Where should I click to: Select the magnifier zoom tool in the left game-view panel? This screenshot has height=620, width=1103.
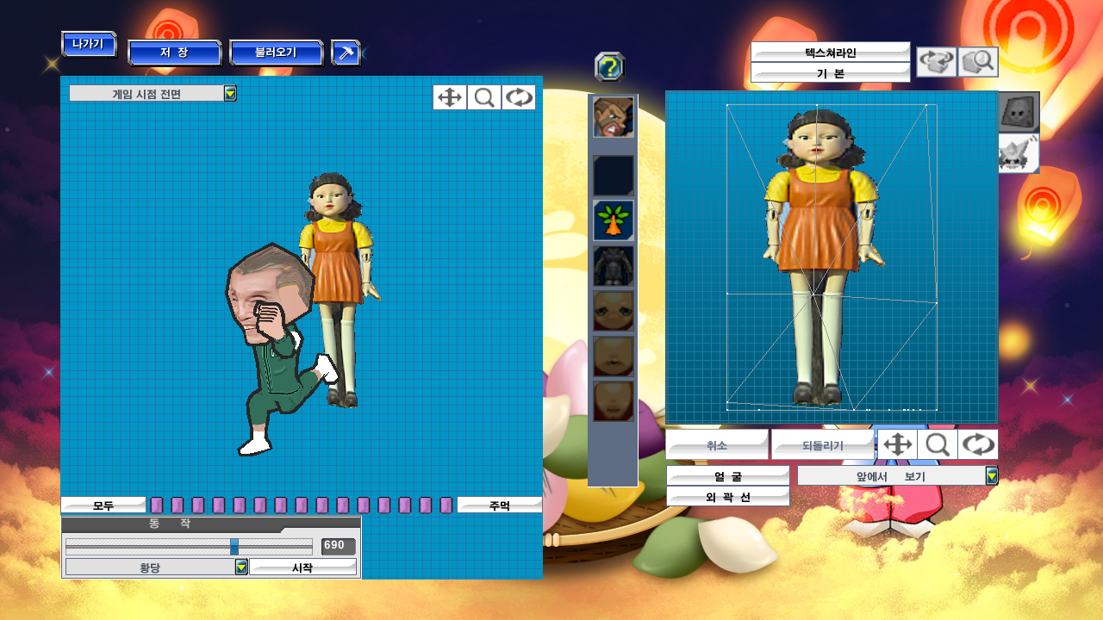pos(484,97)
